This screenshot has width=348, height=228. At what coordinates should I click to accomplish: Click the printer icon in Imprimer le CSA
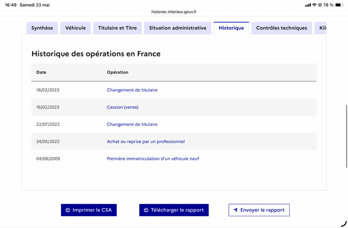coord(68,210)
